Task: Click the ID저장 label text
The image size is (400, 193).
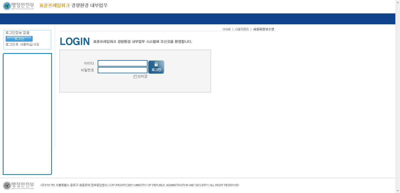Action: [143, 77]
